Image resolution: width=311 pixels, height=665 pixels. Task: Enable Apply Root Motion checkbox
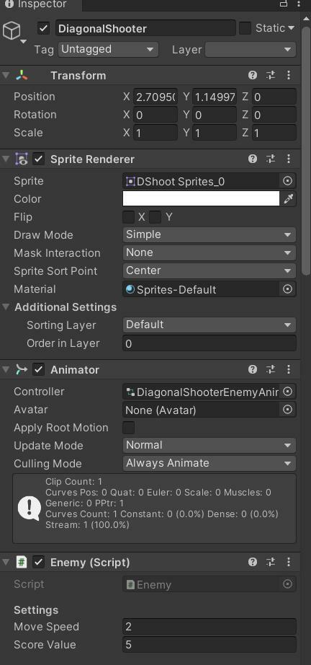(x=128, y=428)
